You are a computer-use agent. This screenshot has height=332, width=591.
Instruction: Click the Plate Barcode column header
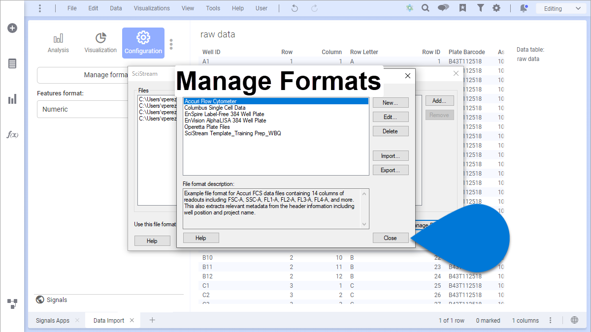[x=467, y=52]
